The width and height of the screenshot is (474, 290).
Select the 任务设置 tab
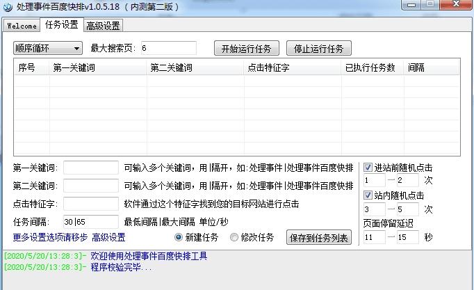62,24
